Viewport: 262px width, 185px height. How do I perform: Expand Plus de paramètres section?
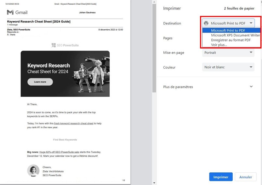tap(208, 87)
